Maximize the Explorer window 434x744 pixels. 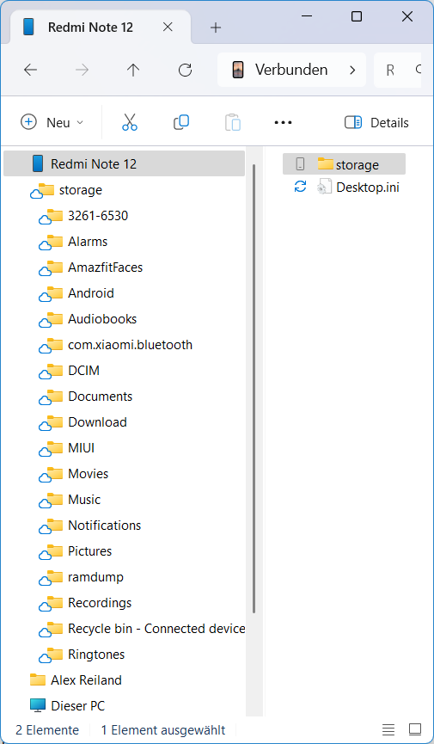tap(357, 16)
